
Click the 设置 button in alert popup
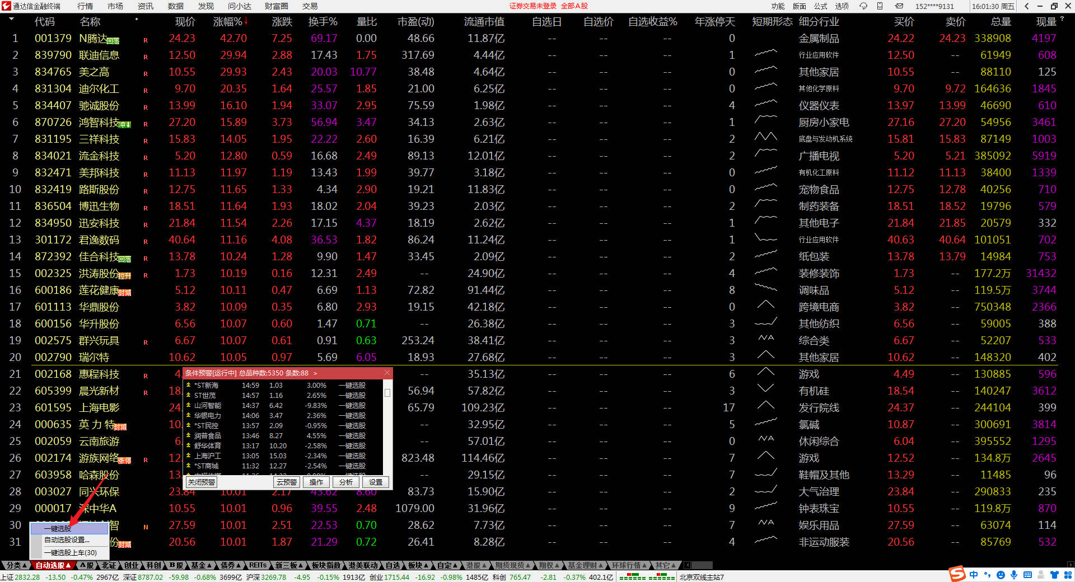click(x=375, y=482)
